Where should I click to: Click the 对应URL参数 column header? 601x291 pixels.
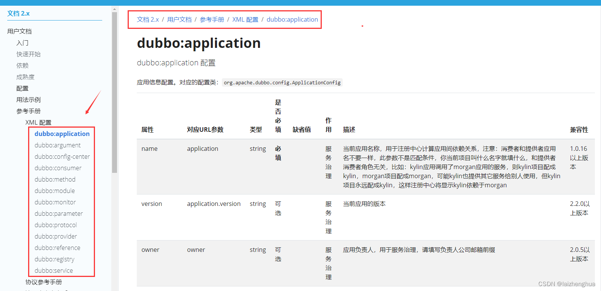pyautogui.click(x=205, y=130)
